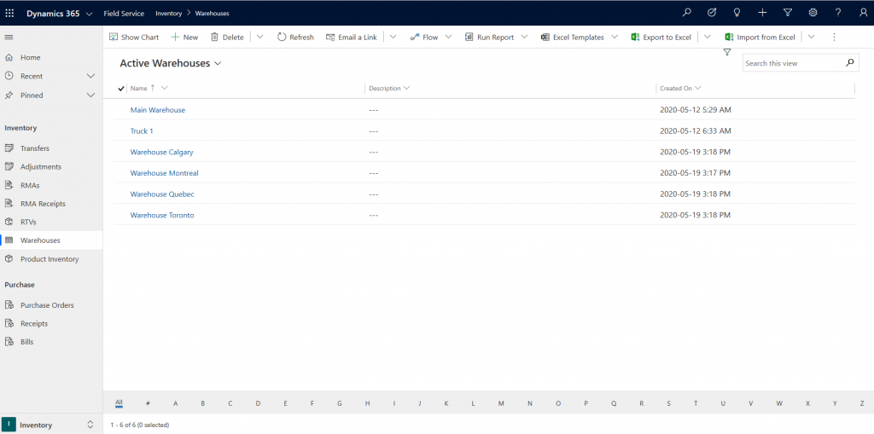Click the search icon in view search box
Image resolution: width=874 pixels, height=434 pixels.
point(849,63)
